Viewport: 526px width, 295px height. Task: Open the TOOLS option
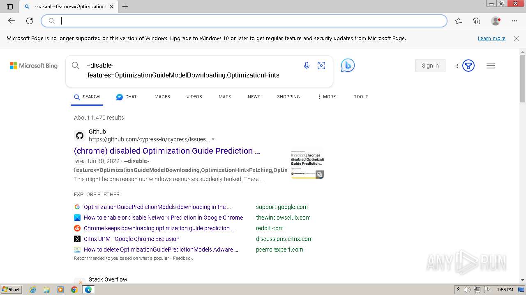click(x=361, y=97)
